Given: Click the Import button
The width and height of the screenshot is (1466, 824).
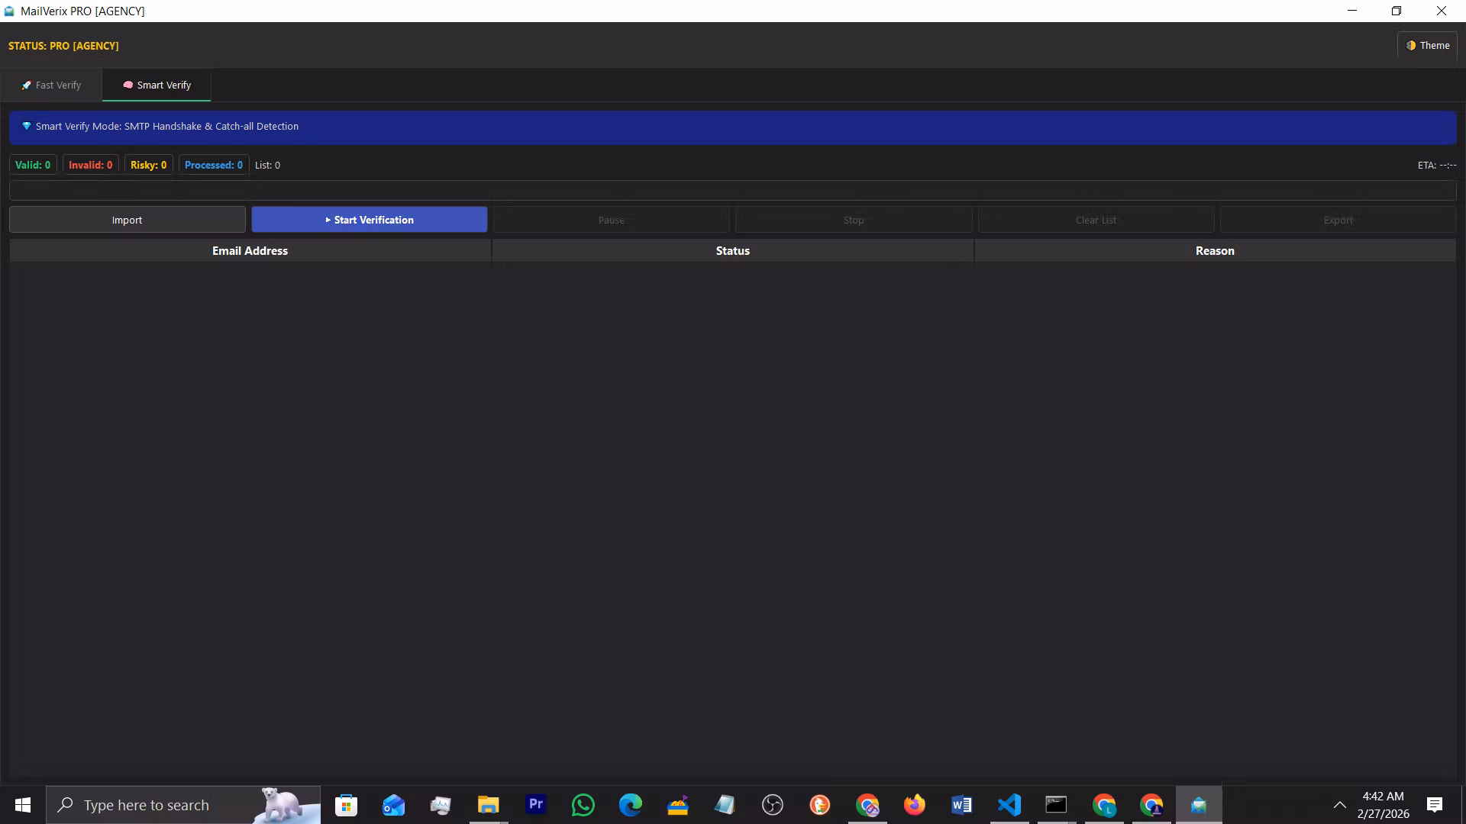Looking at the screenshot, I should (128, 220).
